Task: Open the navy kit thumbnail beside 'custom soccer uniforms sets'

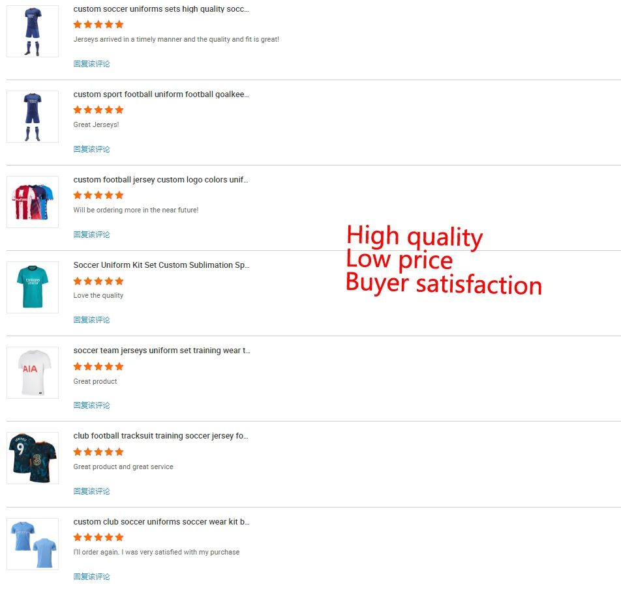Action: click(x=33, y=31)
